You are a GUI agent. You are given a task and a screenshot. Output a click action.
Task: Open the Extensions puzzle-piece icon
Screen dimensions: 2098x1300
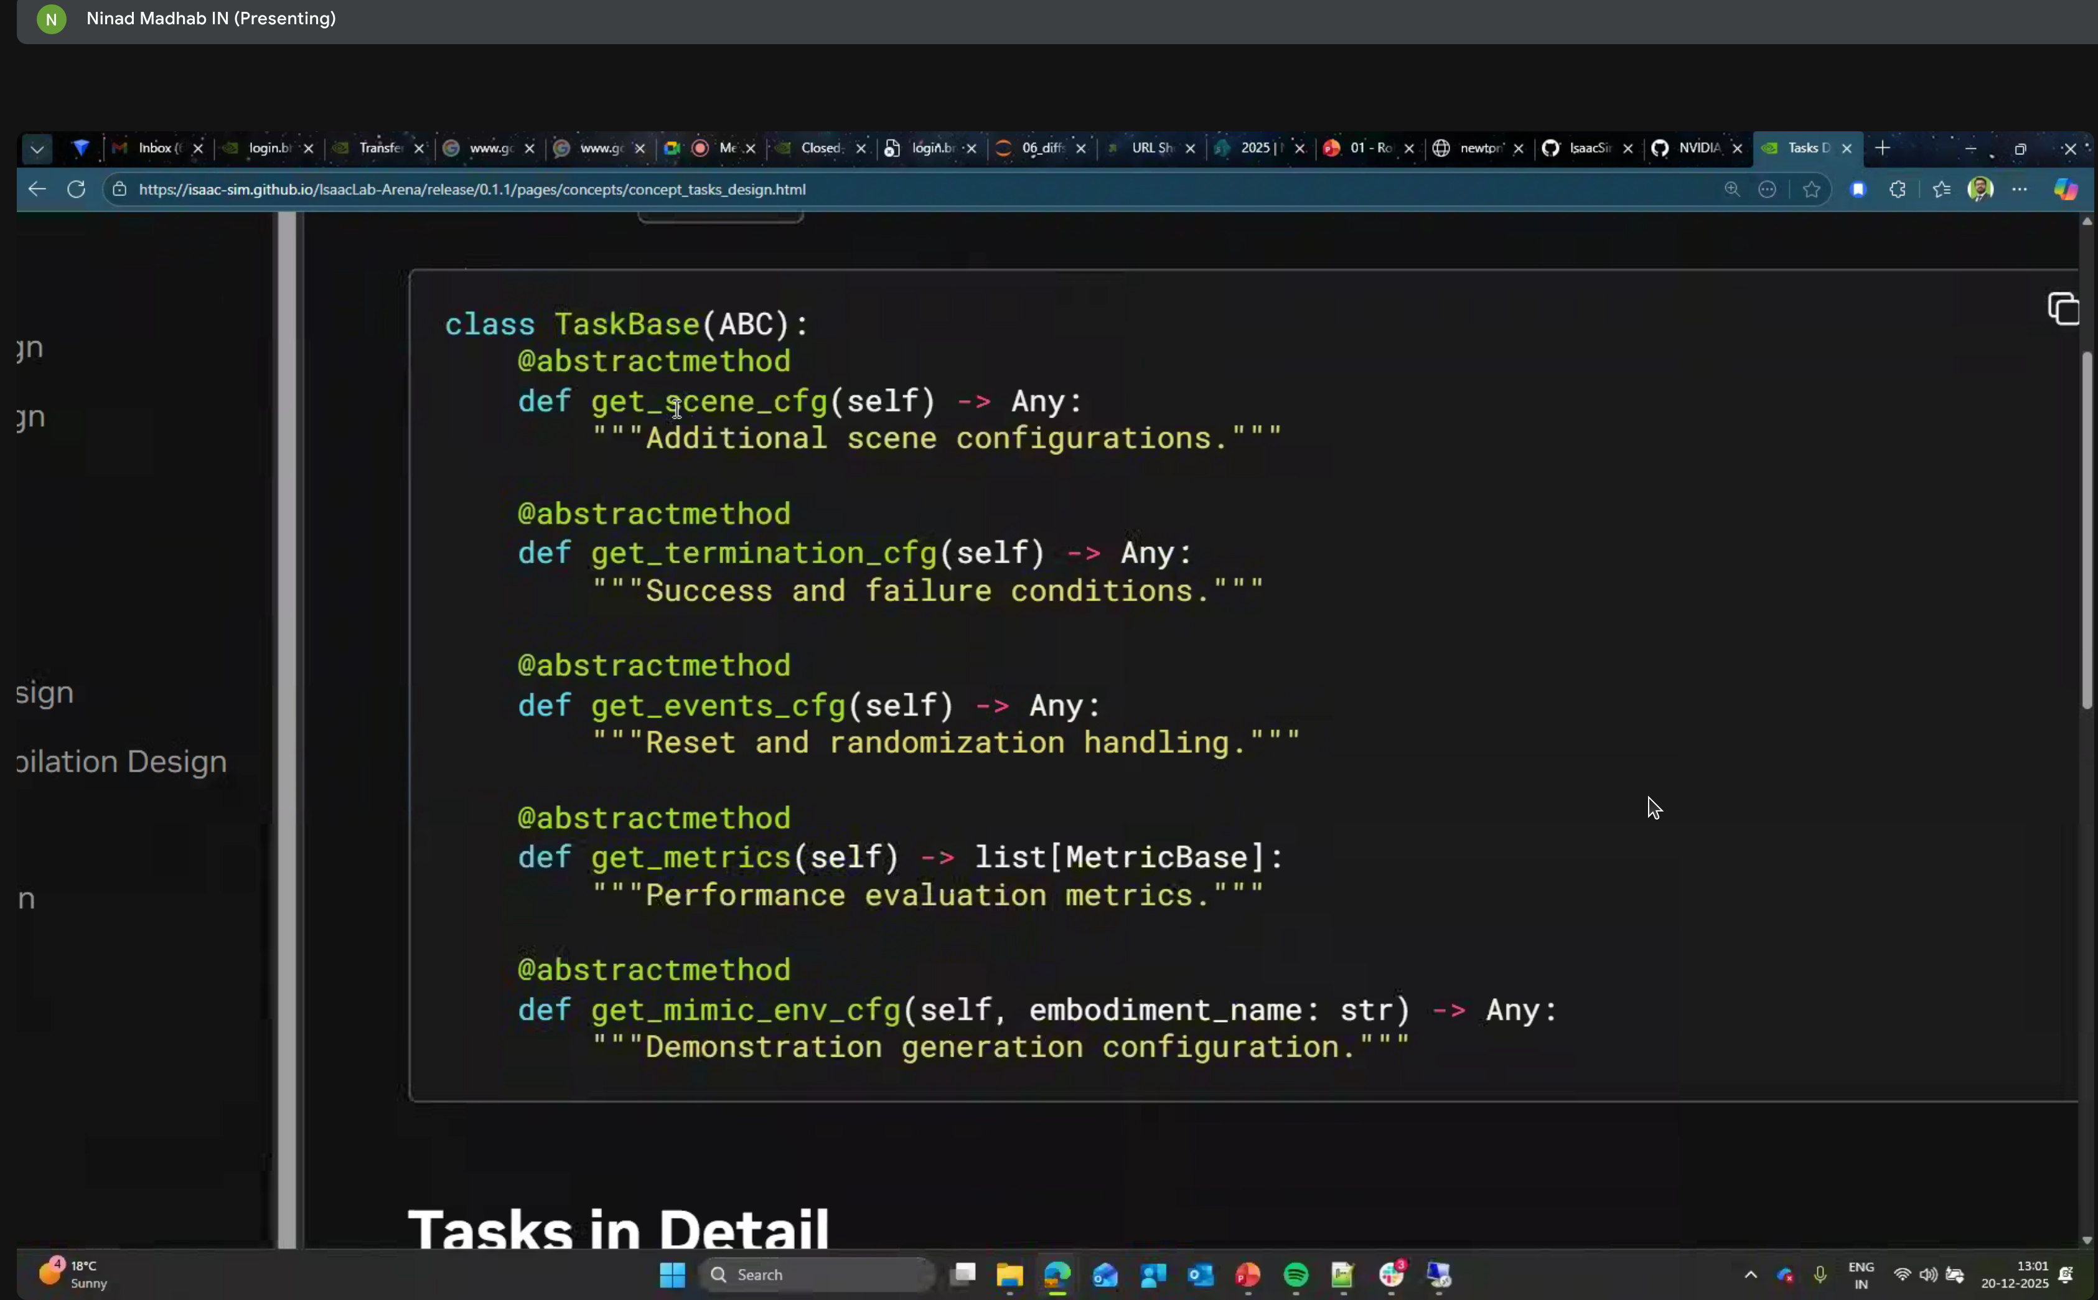point(1897,189)
